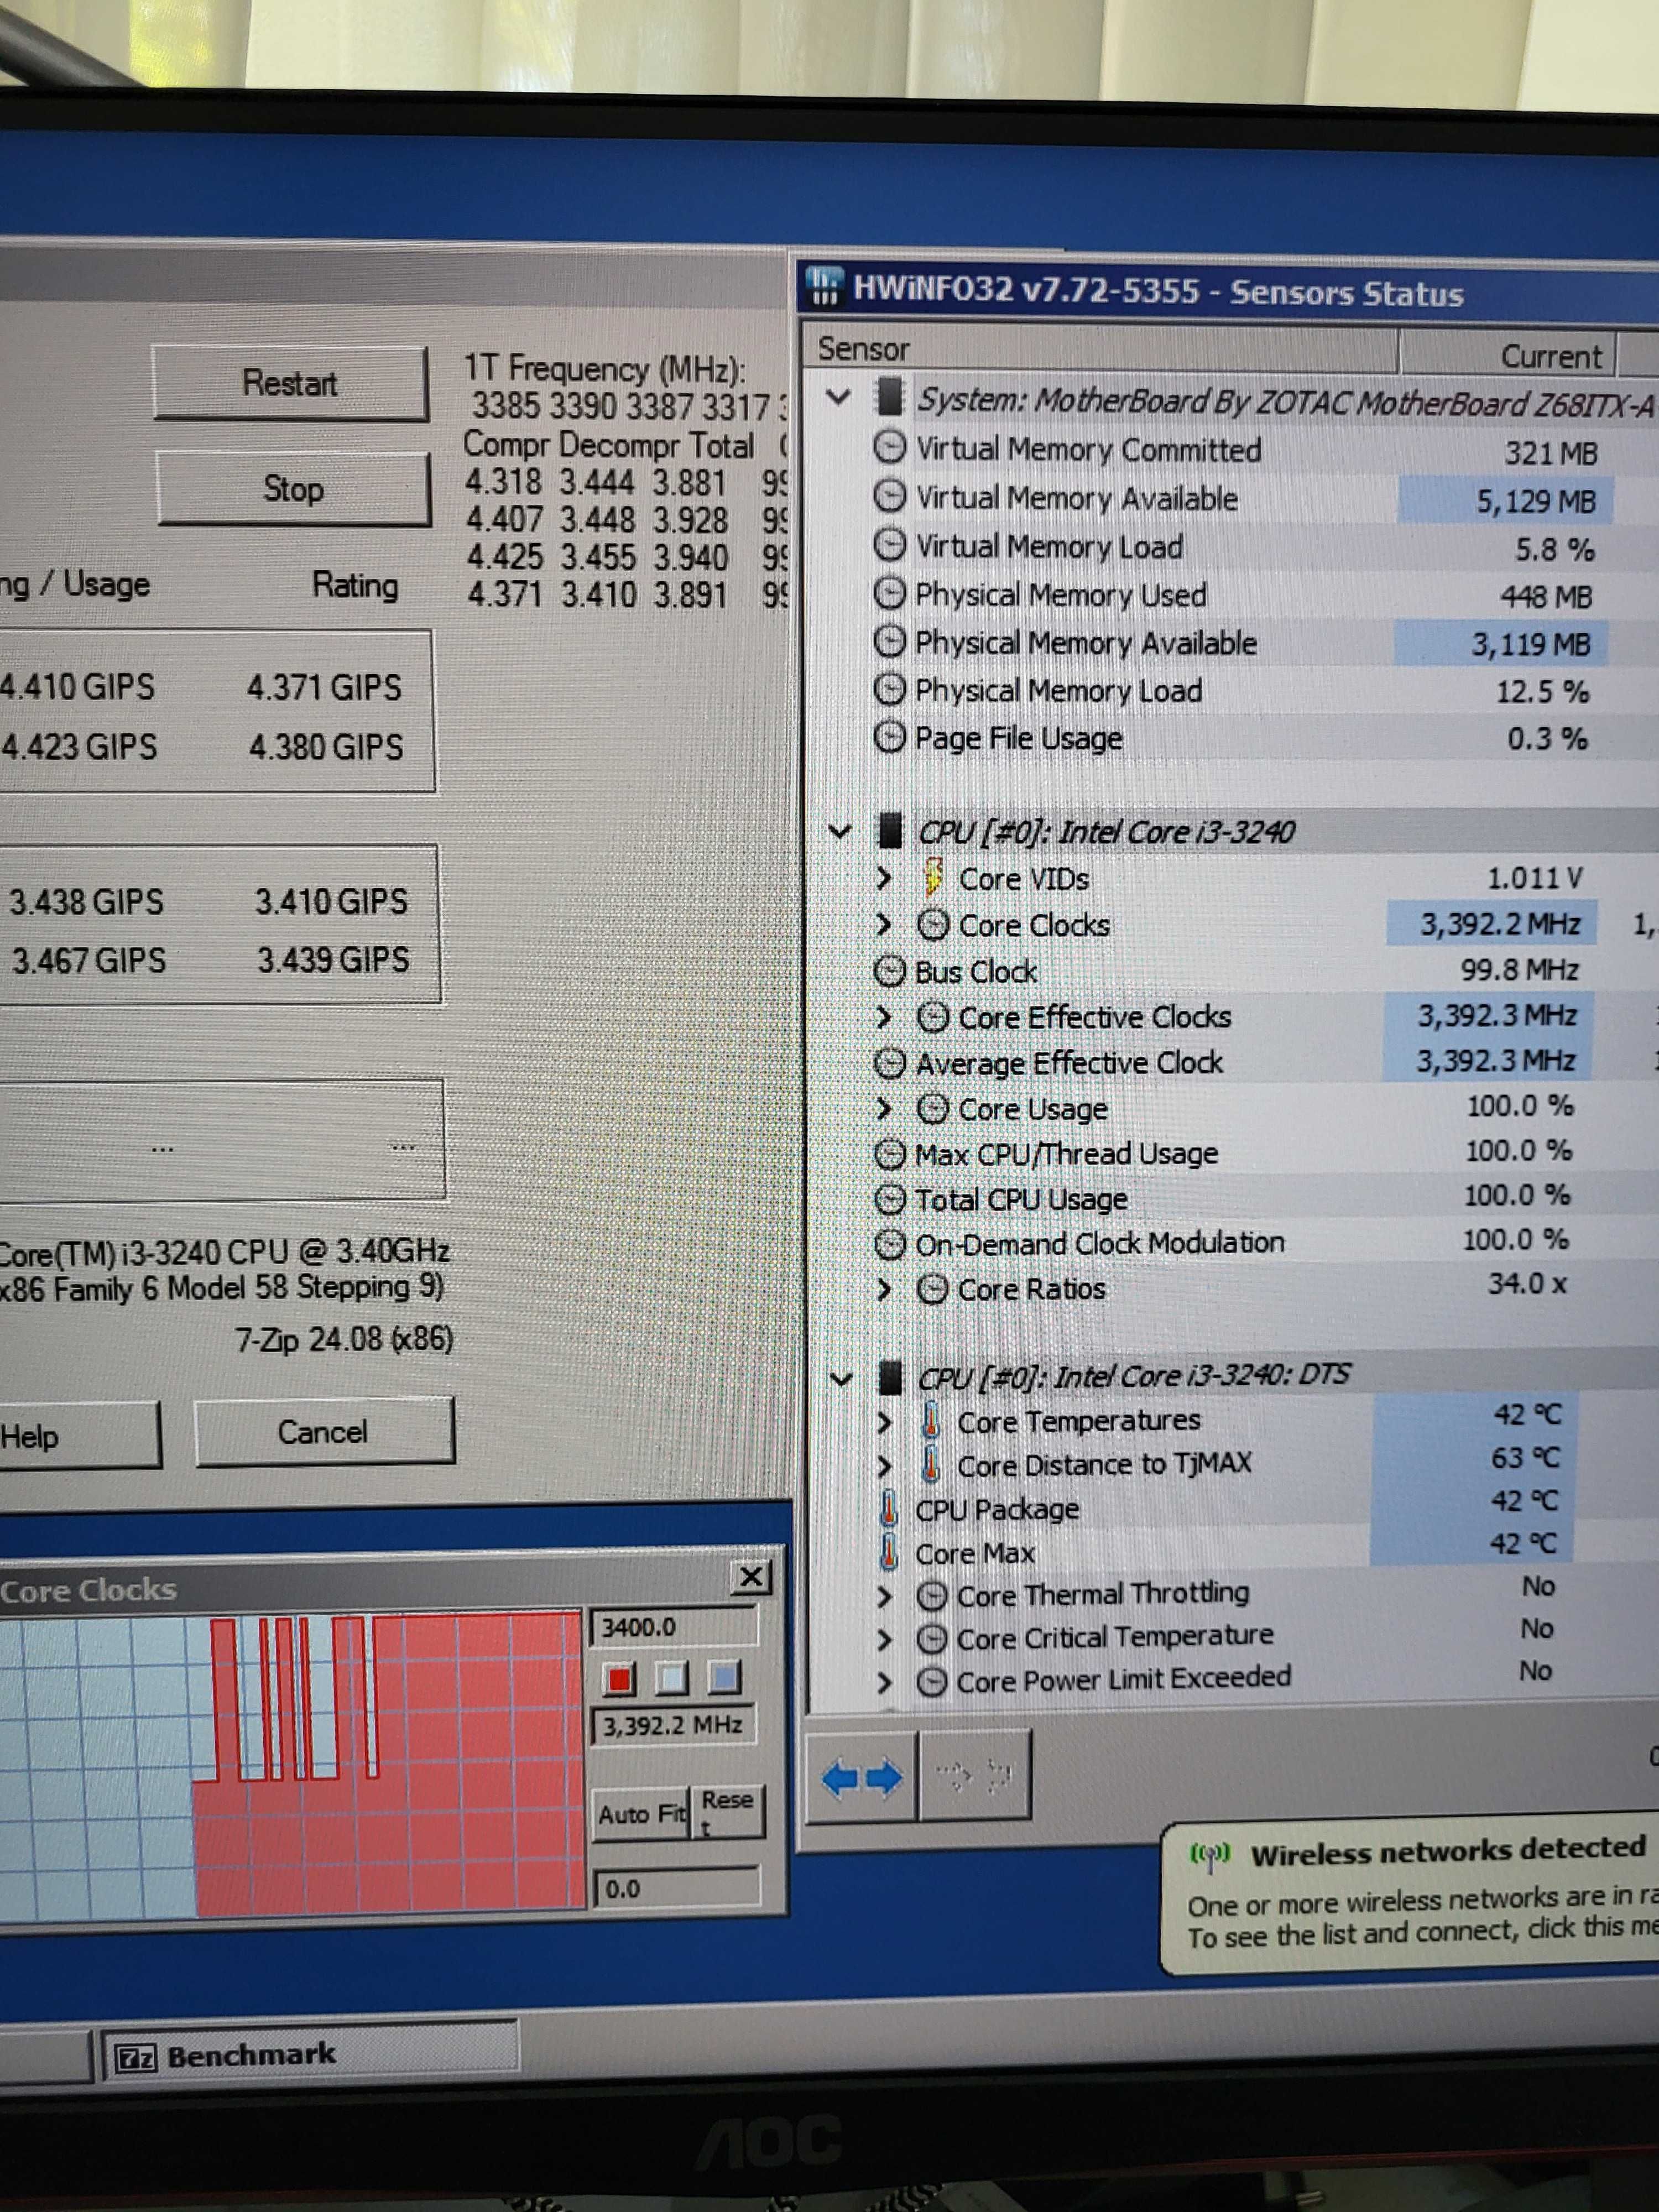Click the 3400.0 graph maximum field
Screen dimensions: 1659x2212
tap(674, 1627)
